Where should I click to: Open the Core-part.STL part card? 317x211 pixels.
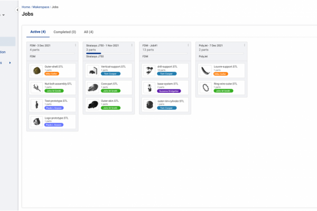pyautogui.click(x=107, y=88)
